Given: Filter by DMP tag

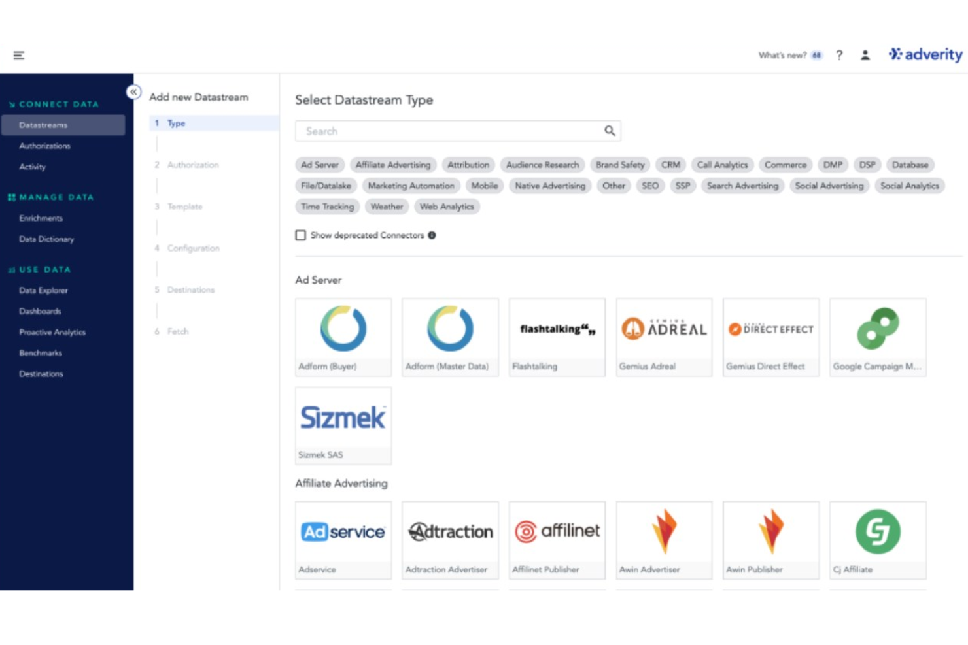Looking at the screenshot, I should [x=833, y=165].
